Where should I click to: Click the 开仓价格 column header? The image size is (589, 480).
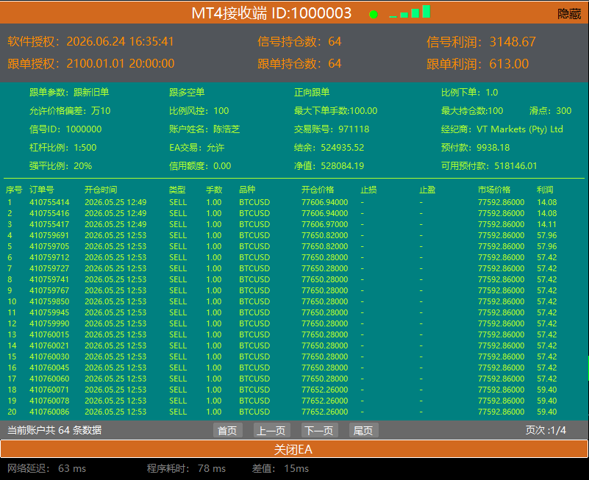(x=318, y=190)
